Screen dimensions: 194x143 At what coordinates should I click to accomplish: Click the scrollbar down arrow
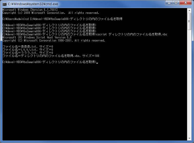pyautogui.click(x=189, y=138)
